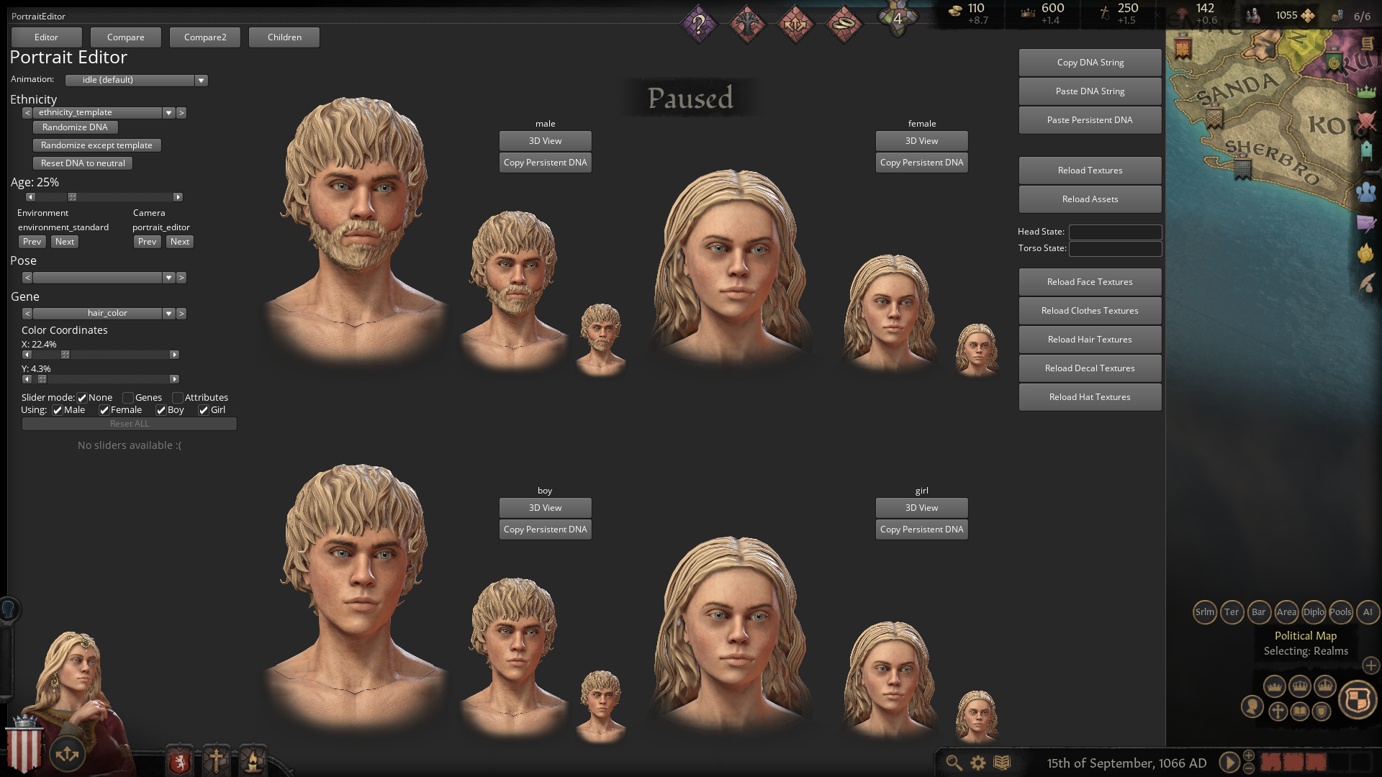The width and height of the screenshot is (1382, 777).
Task: Open 3D View for the male portrait
Action: coord(545,141)
